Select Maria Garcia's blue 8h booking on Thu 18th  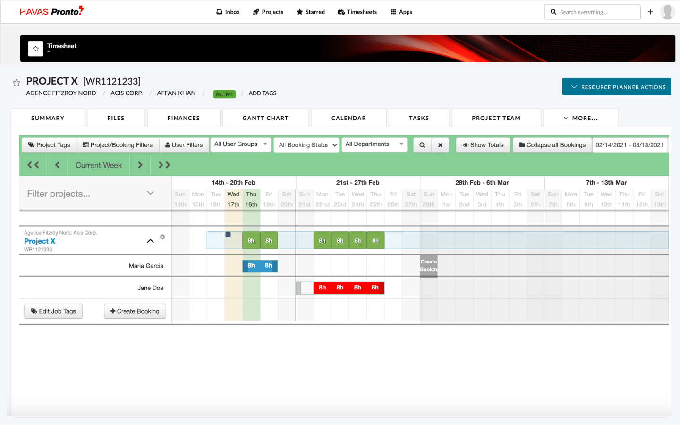coord(251,266)
